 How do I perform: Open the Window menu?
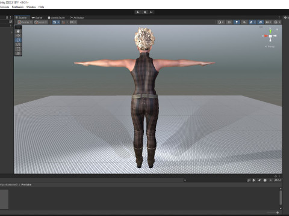tap(31, 7)
